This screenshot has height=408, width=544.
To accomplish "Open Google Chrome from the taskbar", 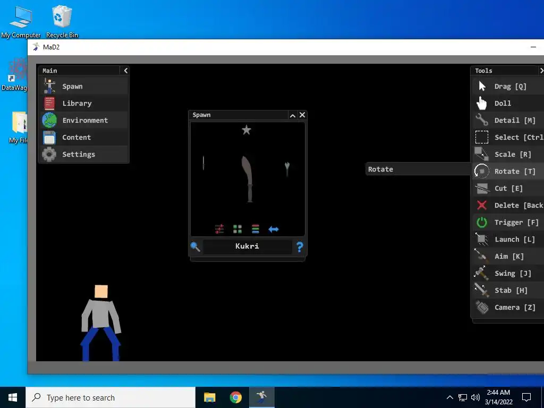I will click(x=236, y=397).
